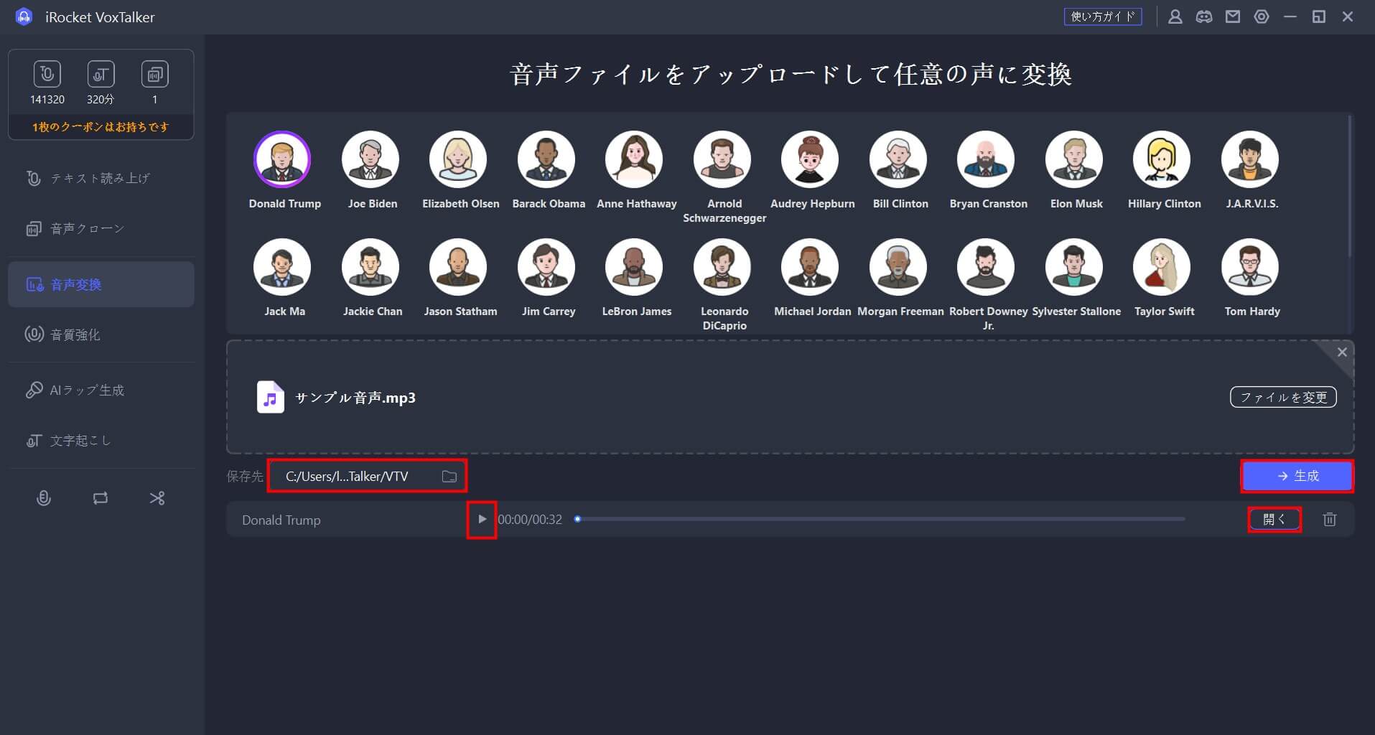The height and width of the screenshot is (735, 1375).
Task: Open the 使い方ガイド button
Action: pyautogui.click(x=1103, y=17)
